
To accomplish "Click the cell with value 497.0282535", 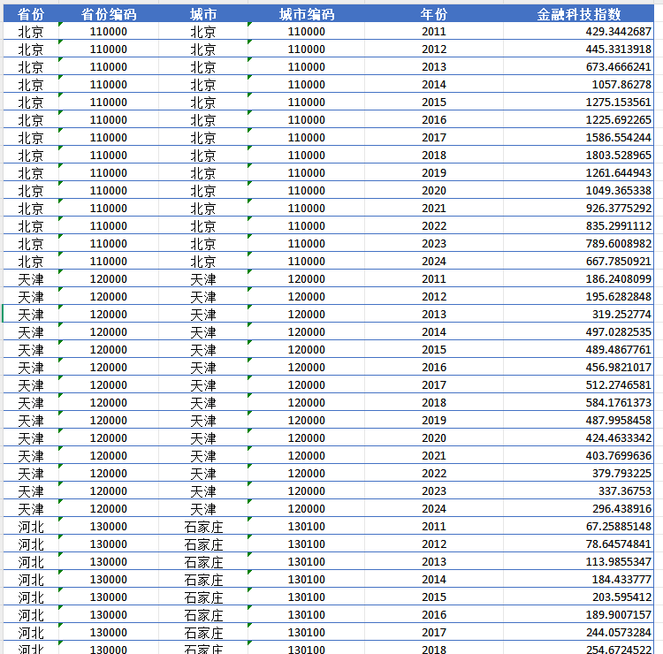I will [578, 332].
